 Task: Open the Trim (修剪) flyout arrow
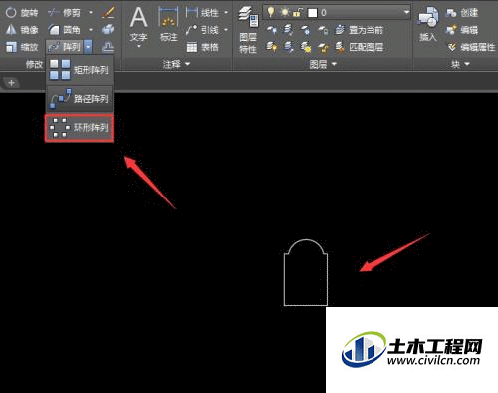pyautogui.click(x=91, y=13)
